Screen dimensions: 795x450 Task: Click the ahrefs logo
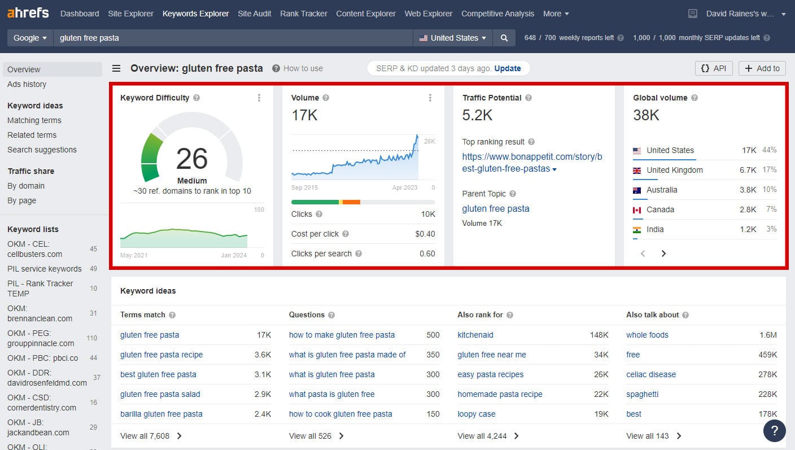pyautogui.click(x=28, y=13)
